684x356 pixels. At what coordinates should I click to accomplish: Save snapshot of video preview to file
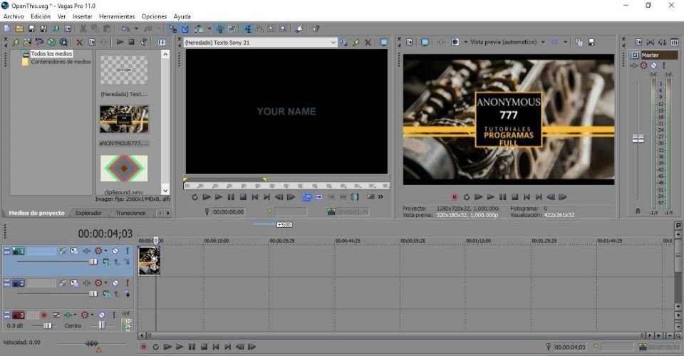point(591,42)
